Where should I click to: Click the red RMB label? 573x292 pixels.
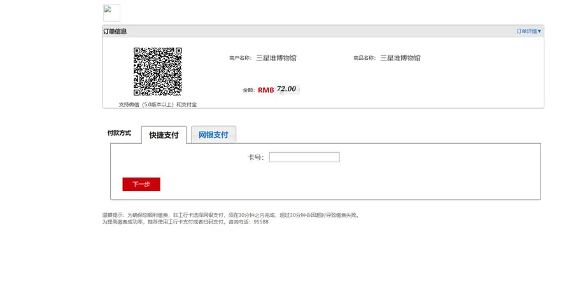point(265,90)
